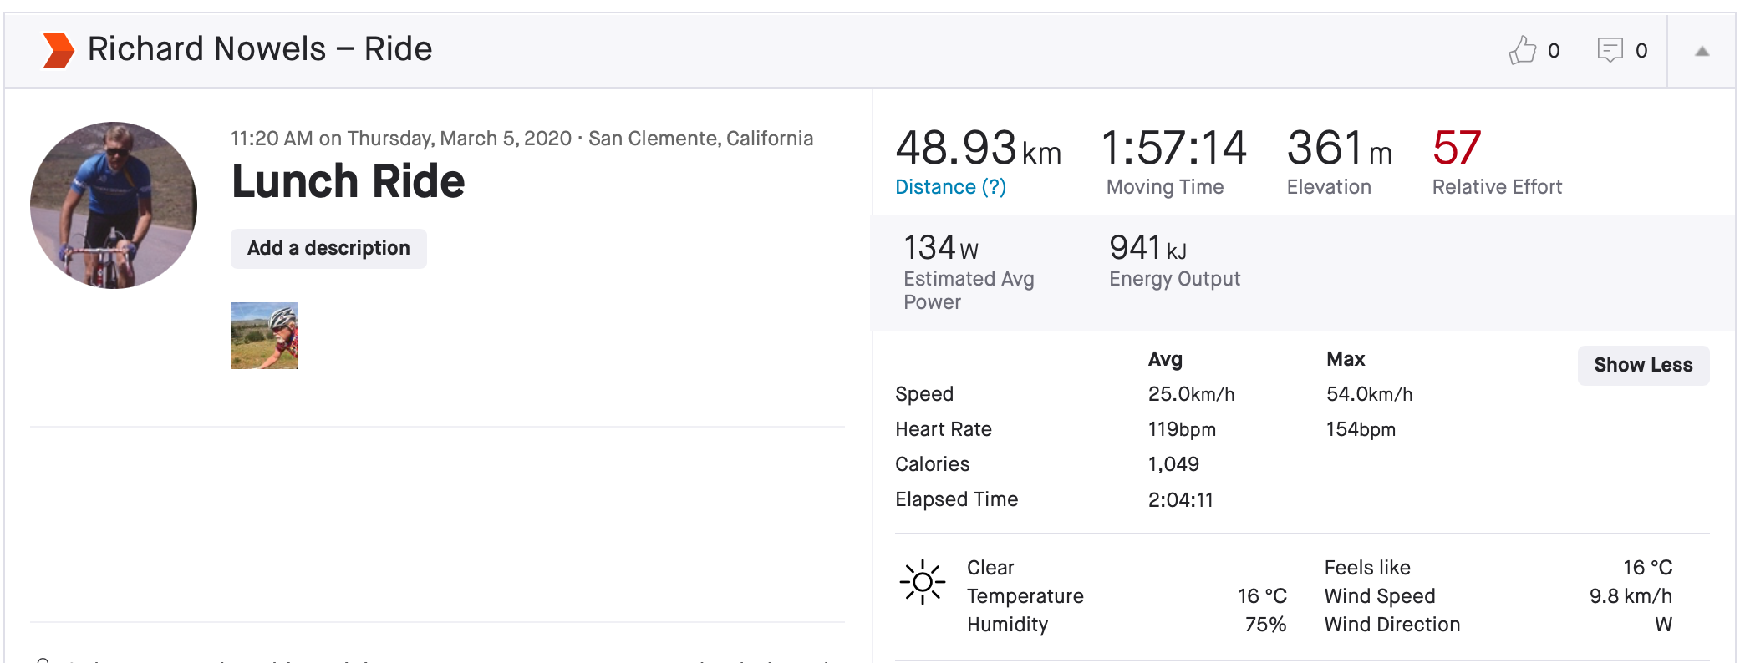Screen dimensions: 1740x663
Task: Click Show Less to hide extra stats
Action: click(1642, 365)
